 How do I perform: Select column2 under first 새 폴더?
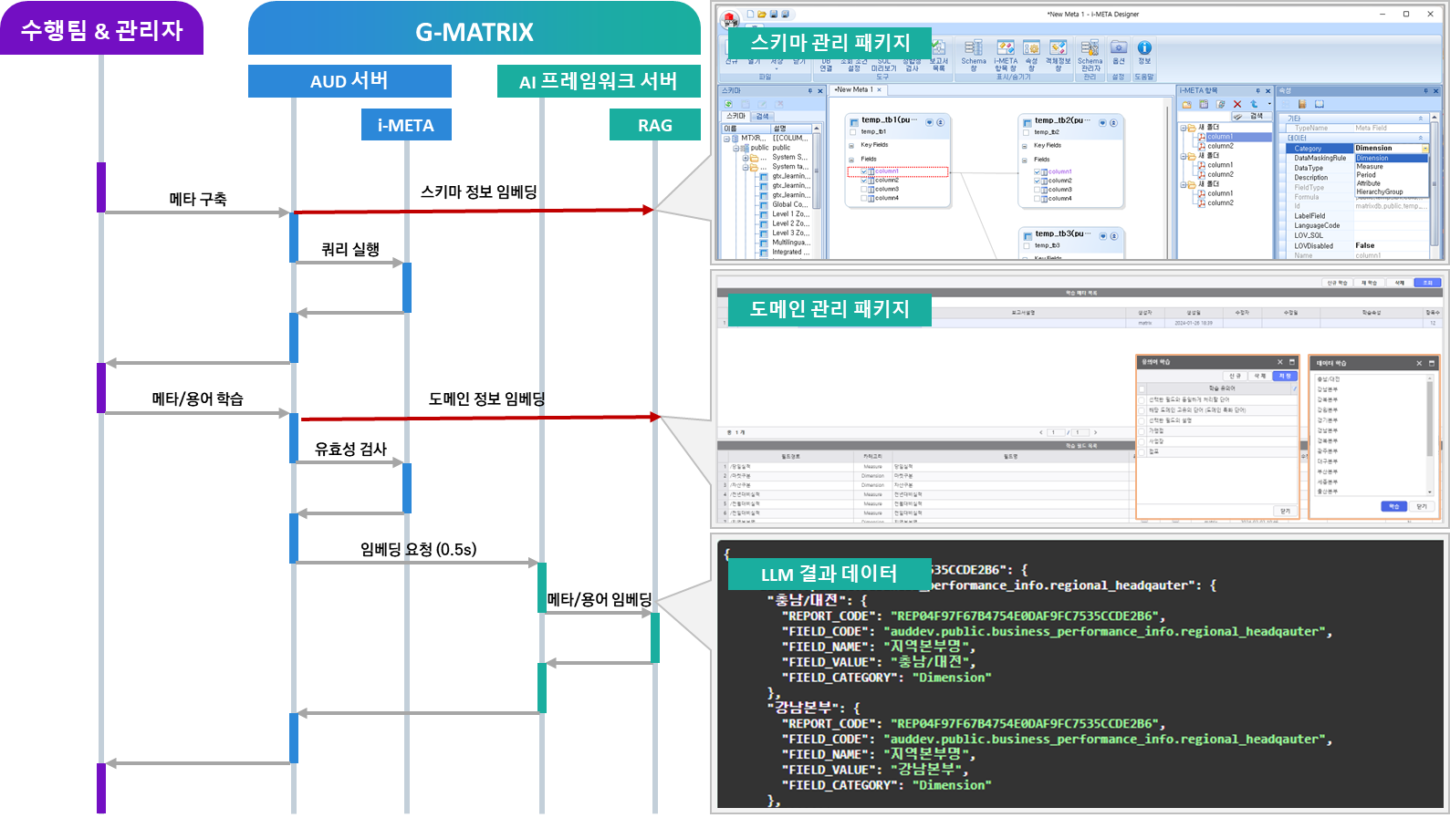click(x=1220, y=146)
